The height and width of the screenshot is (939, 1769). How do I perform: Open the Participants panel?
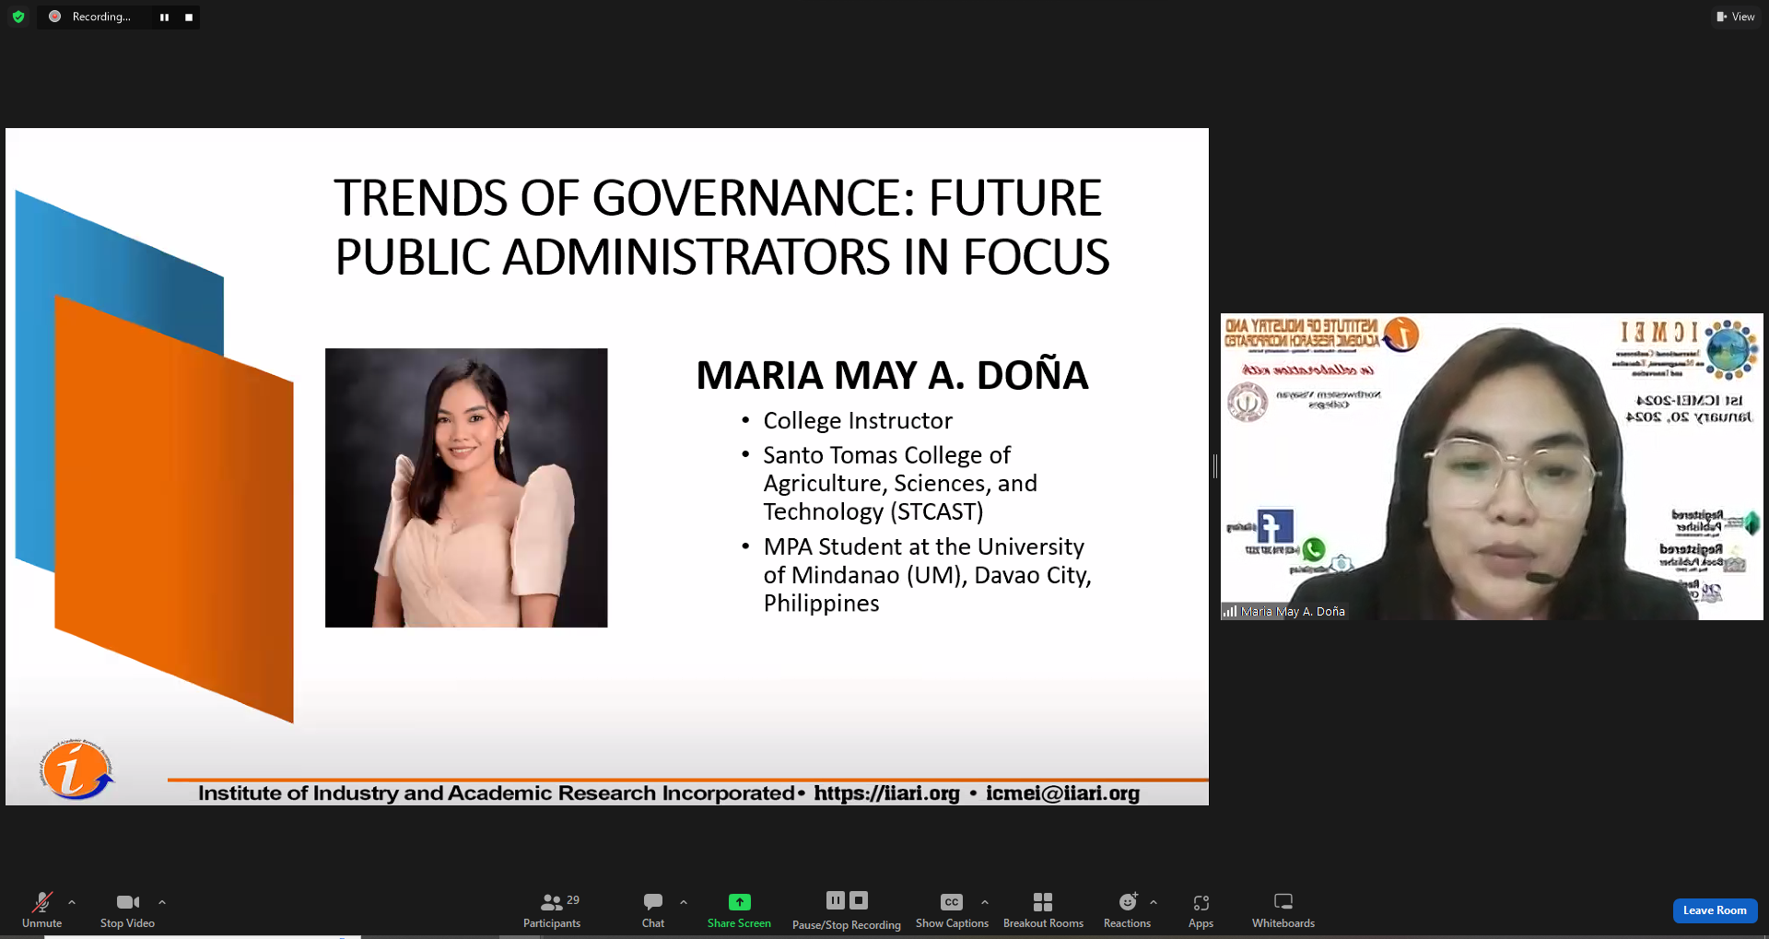(552, 910)
